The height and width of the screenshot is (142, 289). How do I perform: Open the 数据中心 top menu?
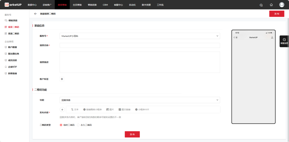click(32, 5)
